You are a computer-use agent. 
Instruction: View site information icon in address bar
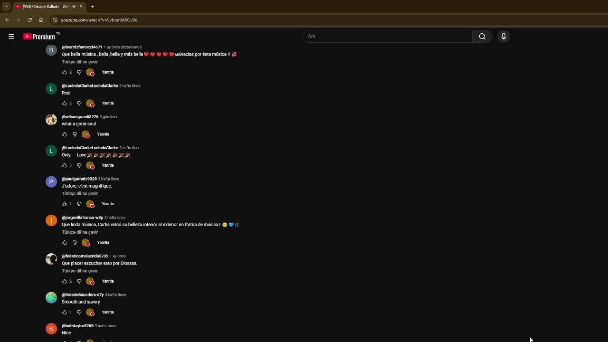click(x=55, y=20)
